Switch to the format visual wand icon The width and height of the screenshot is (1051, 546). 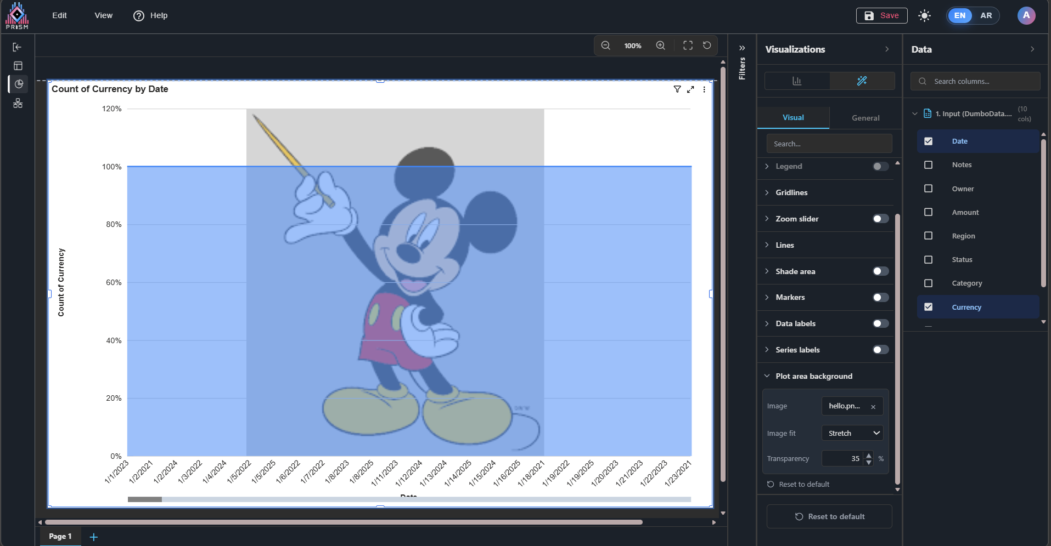(x=862, y=81)
